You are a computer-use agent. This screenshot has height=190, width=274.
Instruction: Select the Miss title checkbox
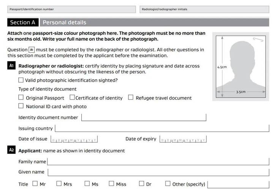coord(111,184)
